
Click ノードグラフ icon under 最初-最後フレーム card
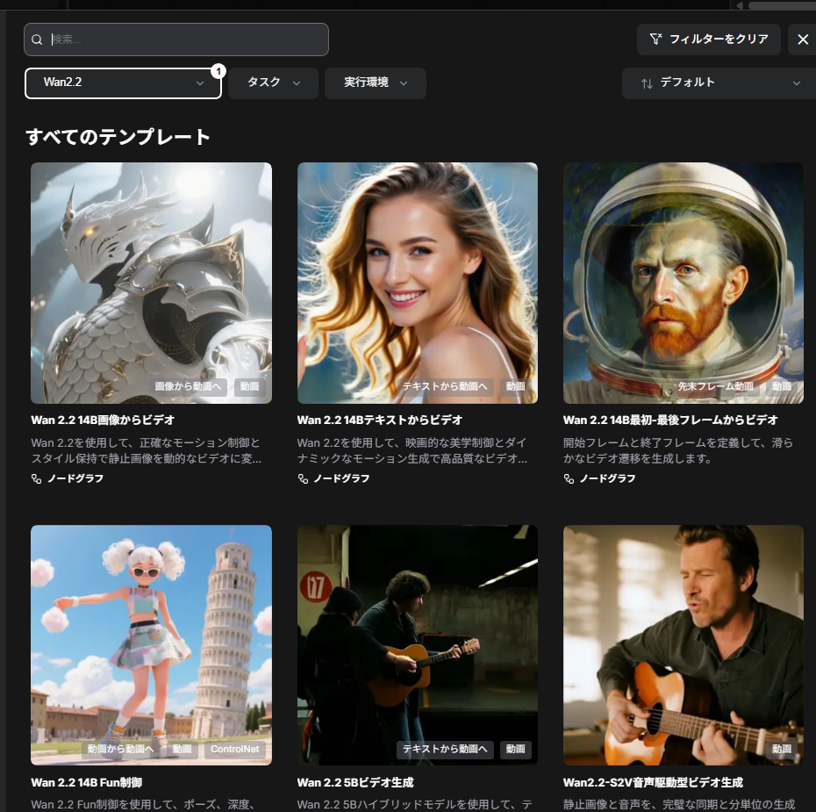[569, 478]
